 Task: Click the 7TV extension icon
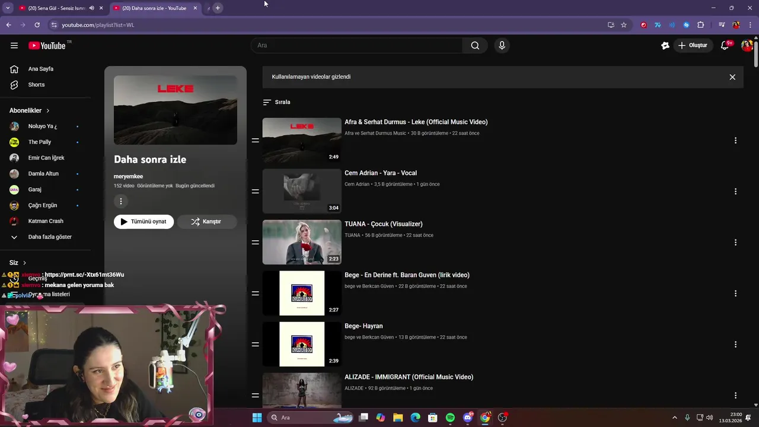pos(658,25)
